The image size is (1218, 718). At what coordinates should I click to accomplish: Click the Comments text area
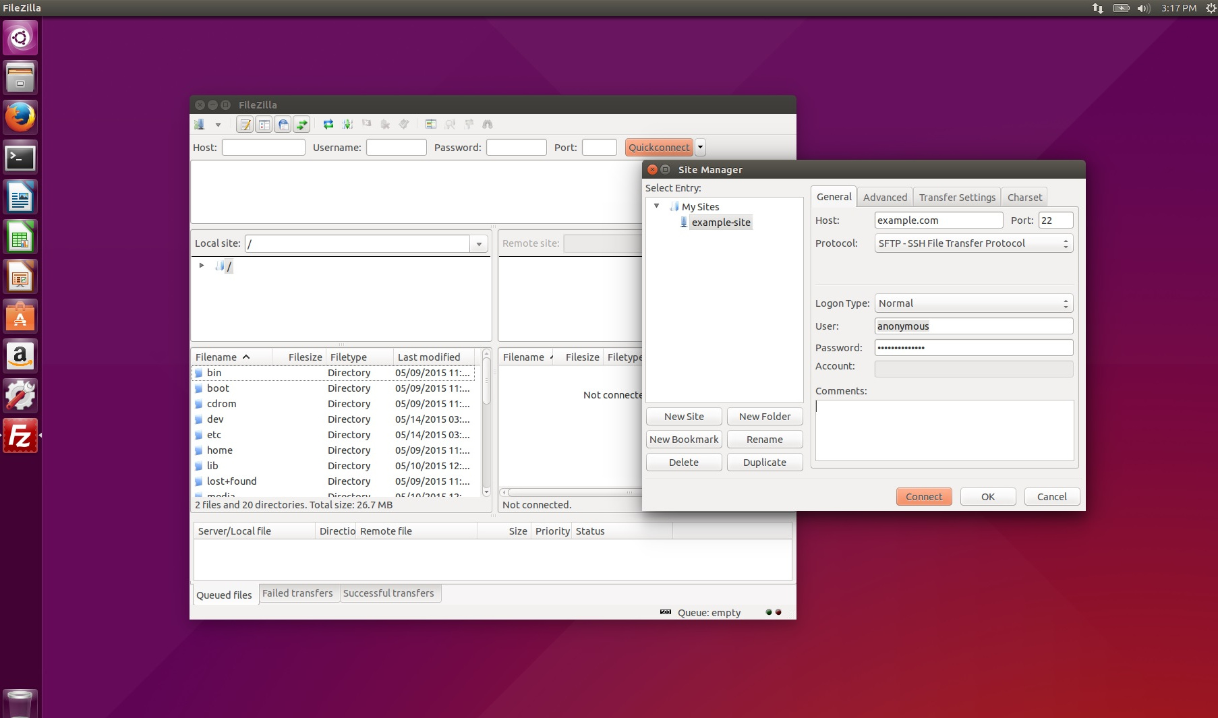[944, 430]
